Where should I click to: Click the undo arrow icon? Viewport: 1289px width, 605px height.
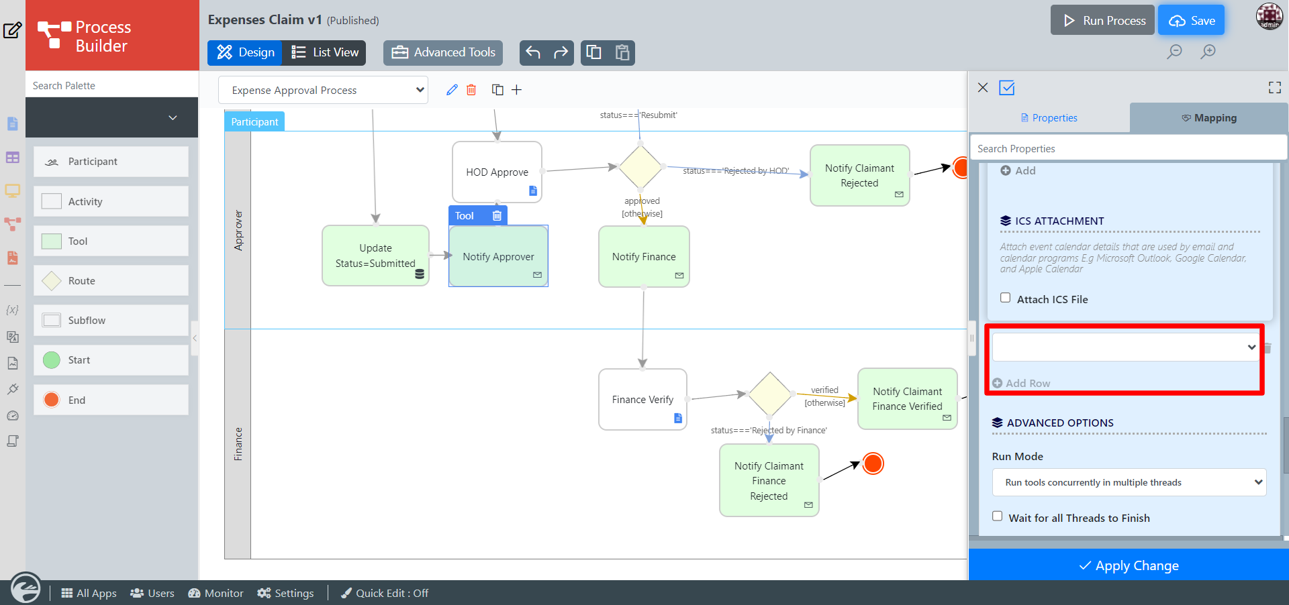pyautogui.click(x=533, y=52)
